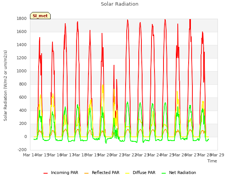Click the y-axis title Solar Radiation (W/m2 or um/m2/s)
The image size is (240, 180).
point(5,85)
